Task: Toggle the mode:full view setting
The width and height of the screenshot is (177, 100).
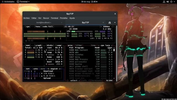Action: [x=48, y=27]
